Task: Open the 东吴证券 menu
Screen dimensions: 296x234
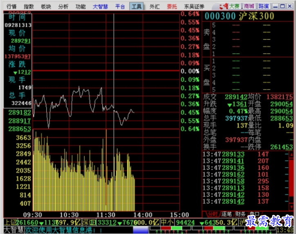Action: pos(194,7)
